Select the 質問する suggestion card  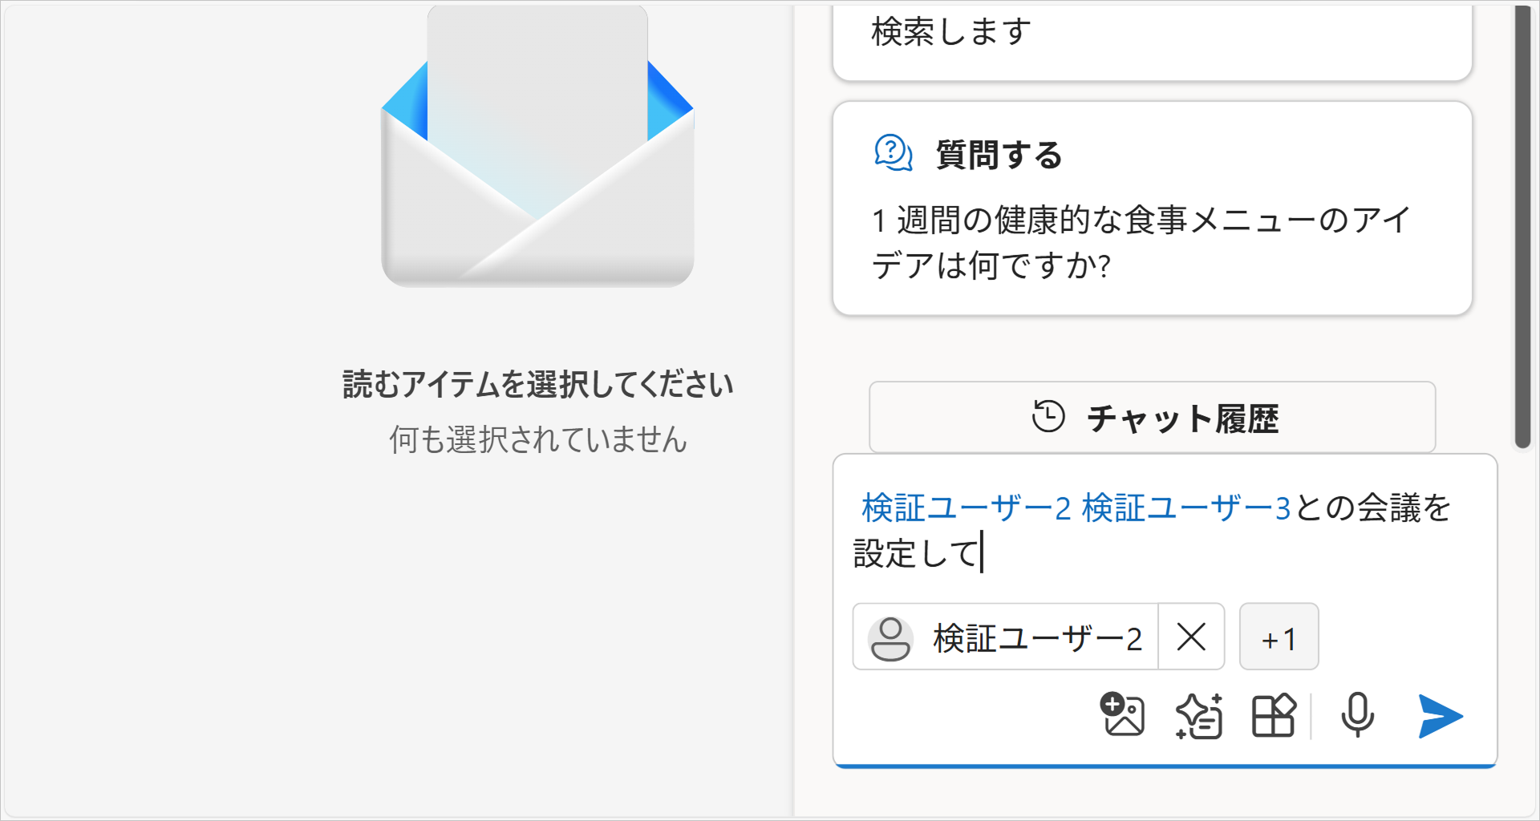click(1152, 208)
